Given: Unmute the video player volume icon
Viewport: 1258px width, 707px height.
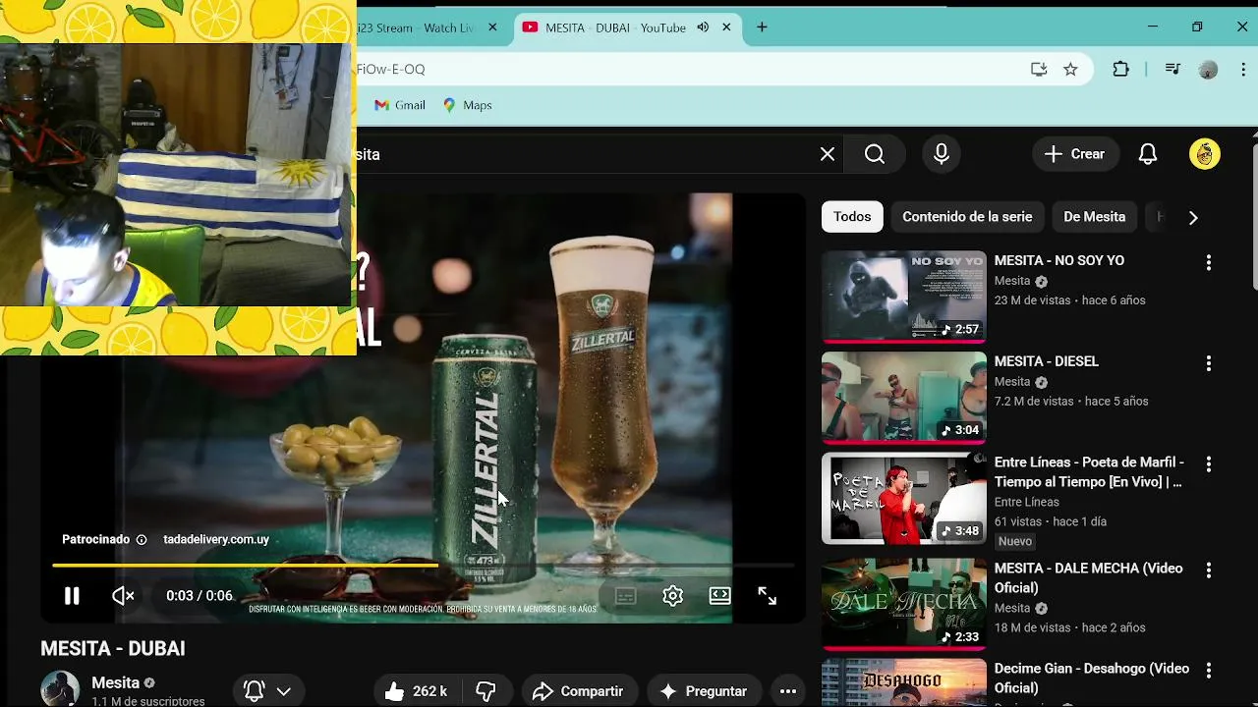Looking at the screenshot, I should pos(123,596).
